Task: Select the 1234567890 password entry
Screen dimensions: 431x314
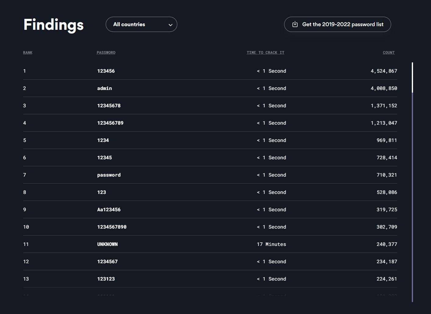Action: pos(112,227)
